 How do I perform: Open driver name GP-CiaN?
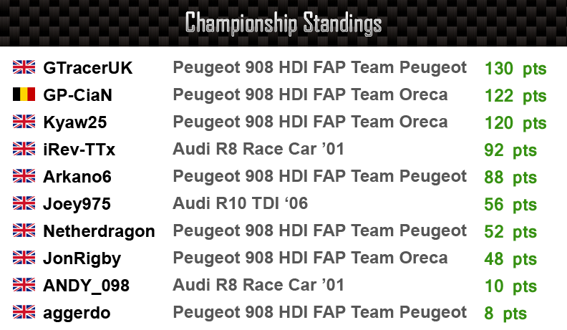click(77, 95)
